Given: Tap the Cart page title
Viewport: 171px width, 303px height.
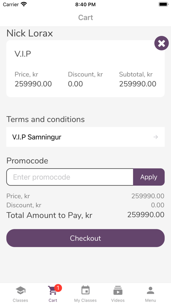Looking at the screenshot, I should (85, 17).
